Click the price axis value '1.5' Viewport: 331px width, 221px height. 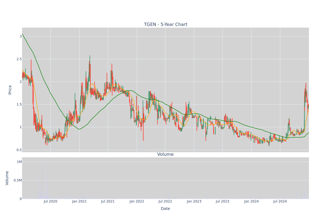point(19,104)
